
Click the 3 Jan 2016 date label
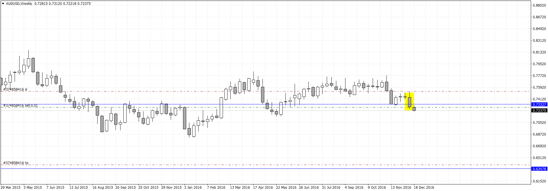tap(193, 188)
